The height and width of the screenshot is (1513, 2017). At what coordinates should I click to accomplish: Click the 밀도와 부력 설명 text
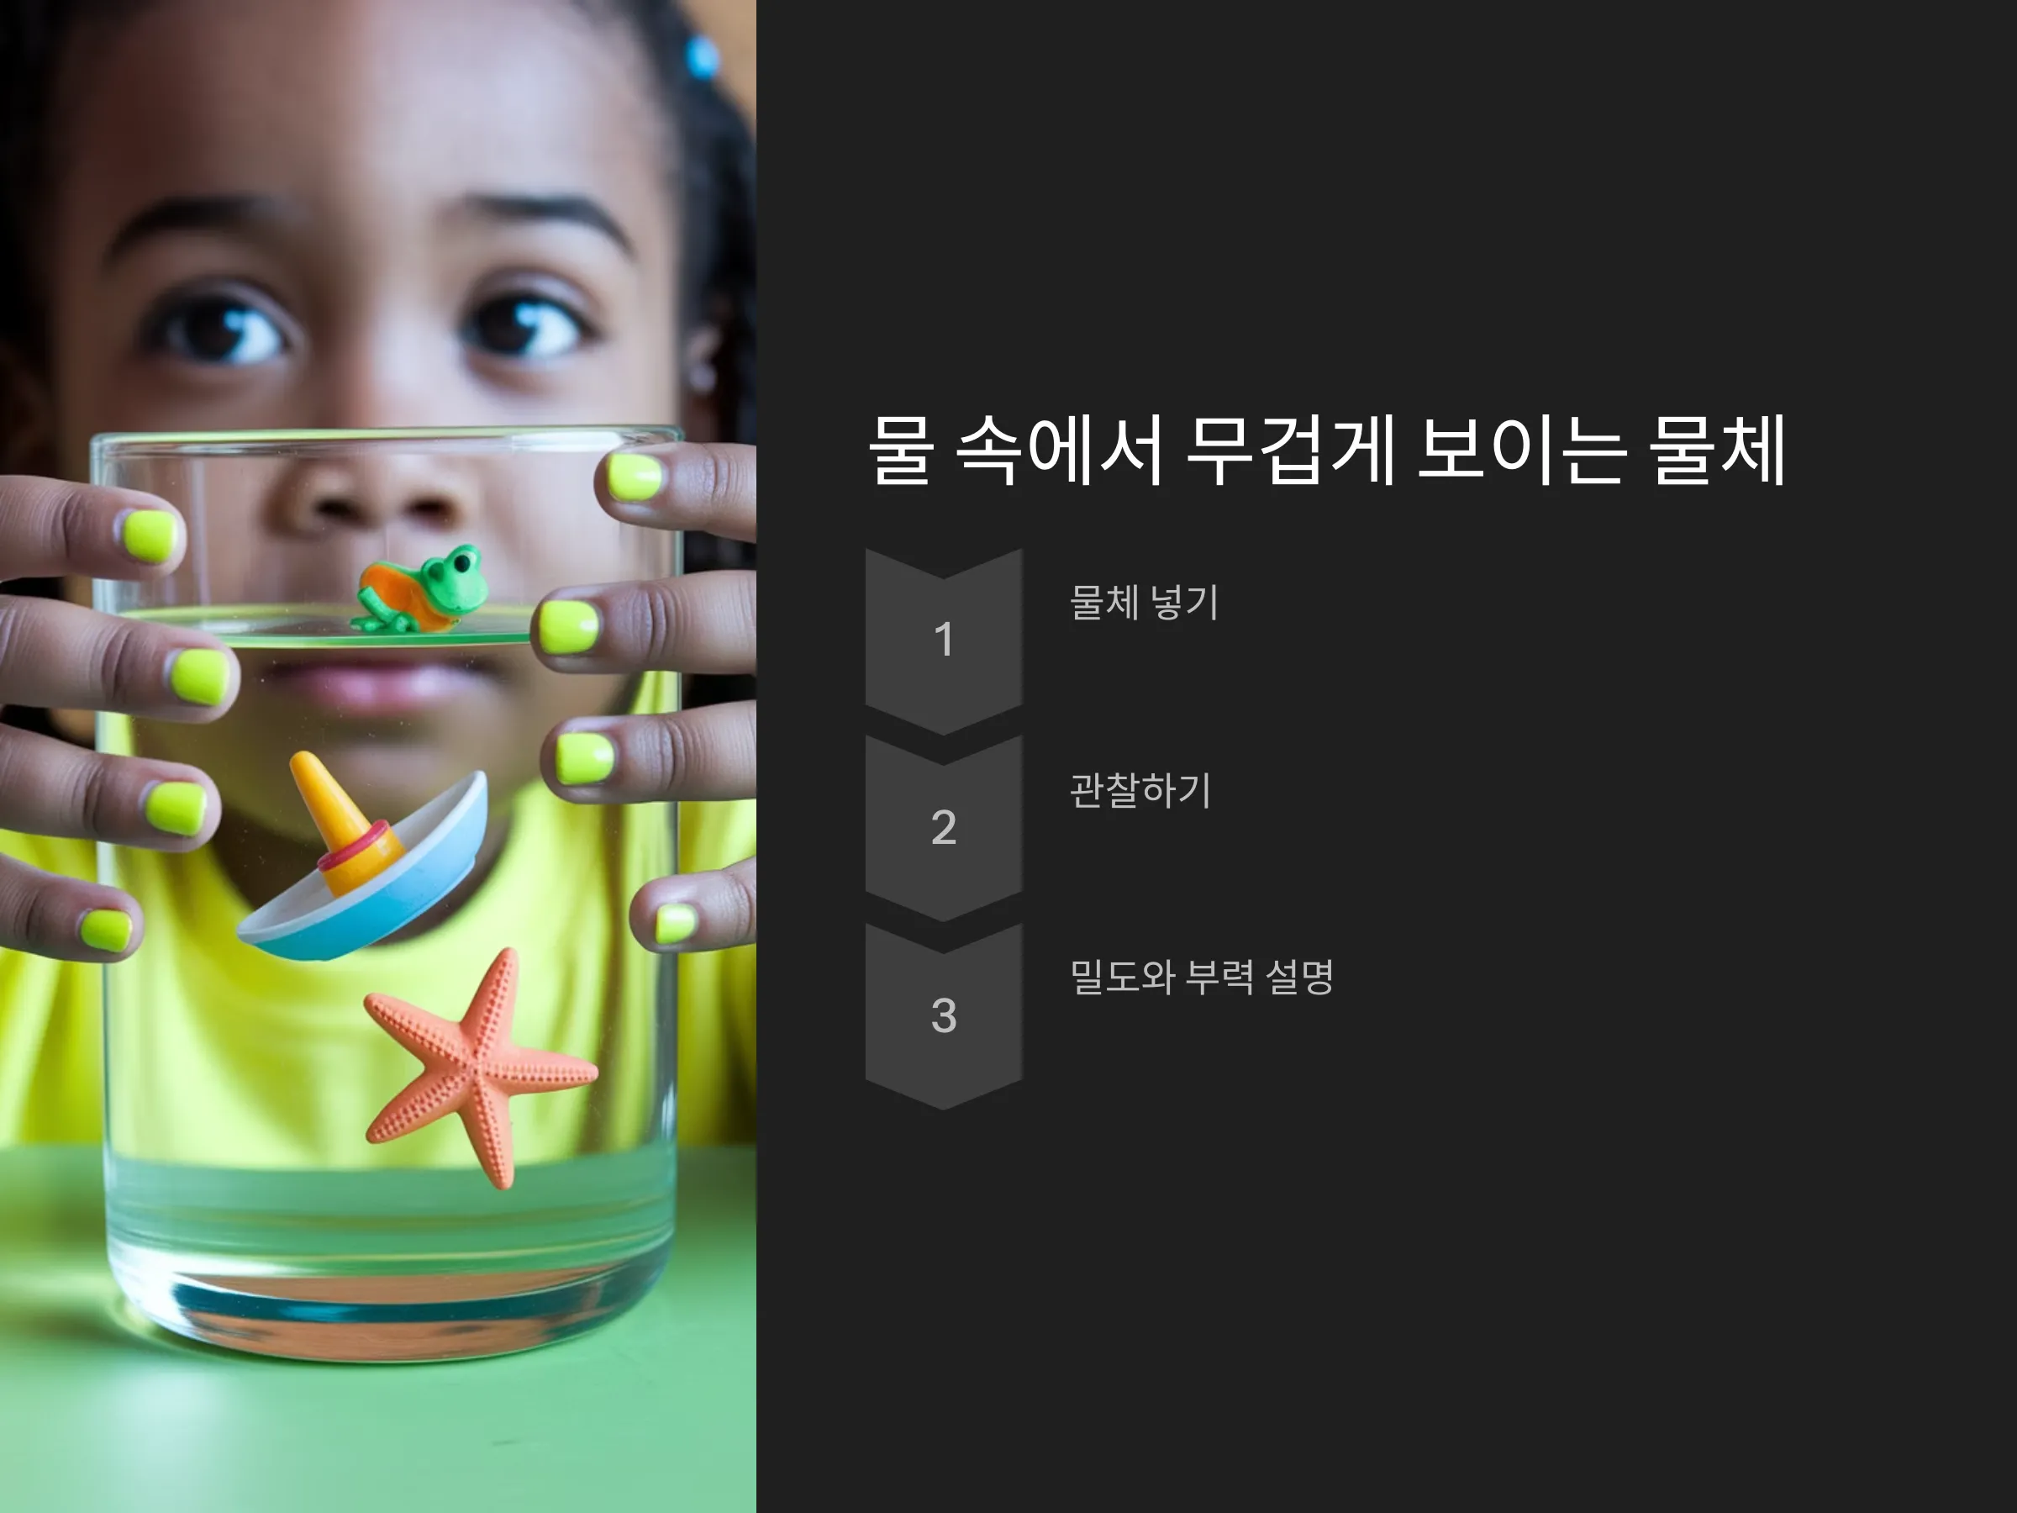coord(1201,977)
